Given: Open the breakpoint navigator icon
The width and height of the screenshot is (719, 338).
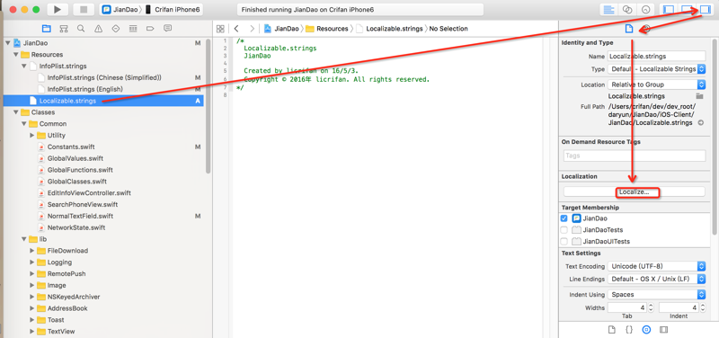Looking at the screenshot, I should pyautogui.click(x=150, y=29).
